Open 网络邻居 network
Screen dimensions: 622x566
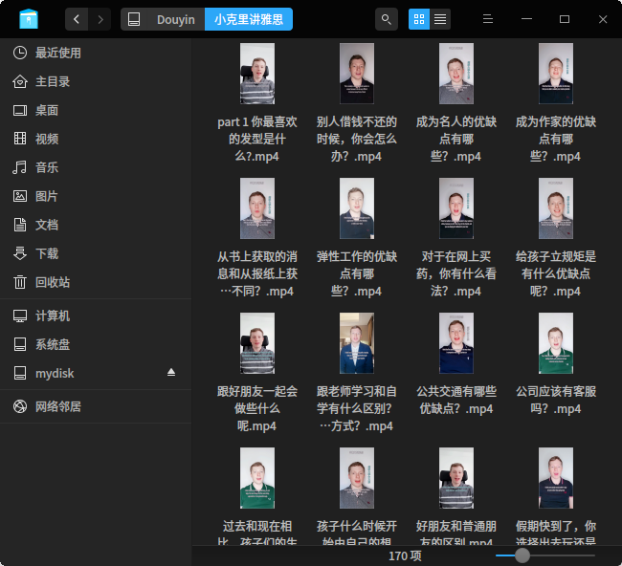tap(96, 406)
